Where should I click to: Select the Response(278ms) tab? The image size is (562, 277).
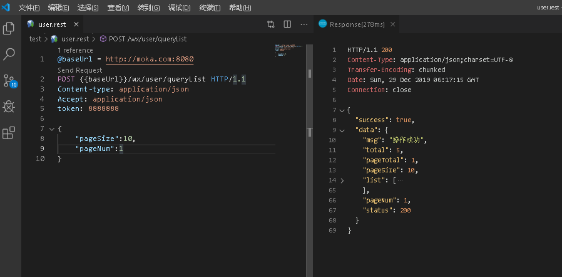pyautogui.click(x=357, y=24)
